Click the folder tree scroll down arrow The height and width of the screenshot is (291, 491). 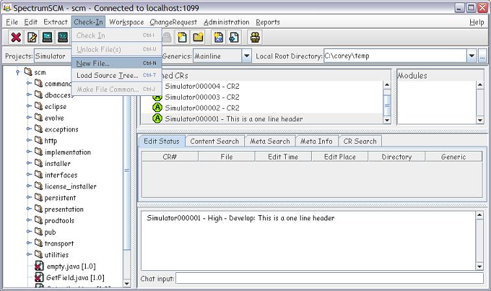coord(127,283)
